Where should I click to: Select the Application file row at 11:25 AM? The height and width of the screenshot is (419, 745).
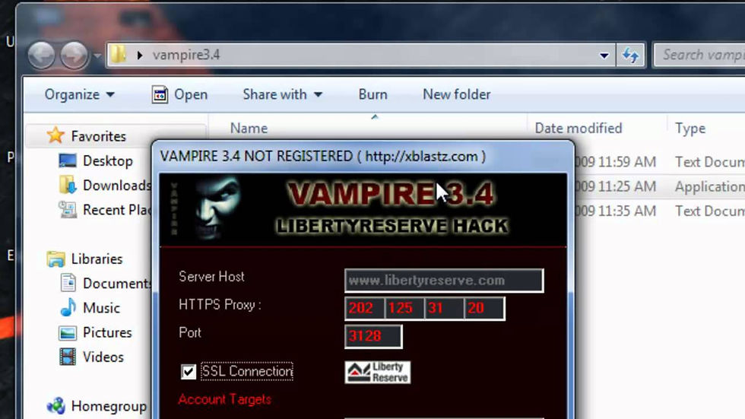[660, 187]
